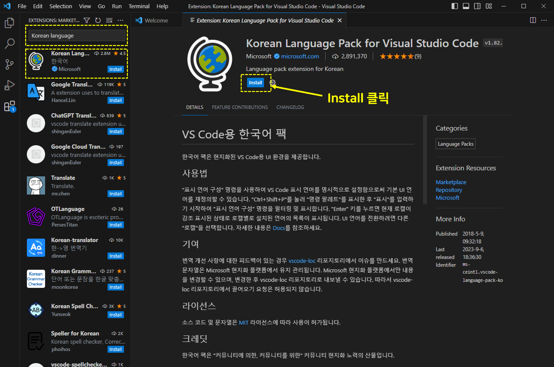Filter extensions with the funnel icon
The height and width of the screenshot is (367, 554).
click(87, 20)
